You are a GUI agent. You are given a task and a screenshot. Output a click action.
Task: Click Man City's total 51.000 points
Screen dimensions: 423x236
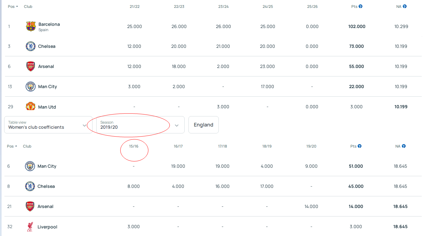point(356,166)
